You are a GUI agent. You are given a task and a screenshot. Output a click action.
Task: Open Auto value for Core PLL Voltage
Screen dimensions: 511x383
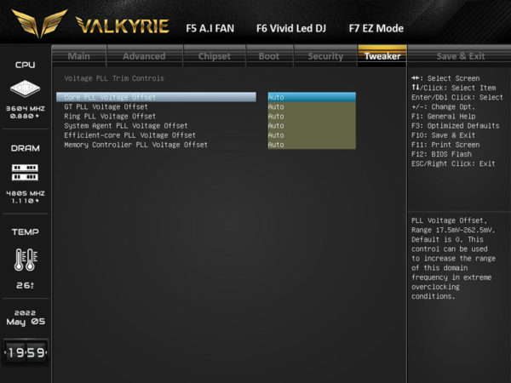(x=312, y=97)
